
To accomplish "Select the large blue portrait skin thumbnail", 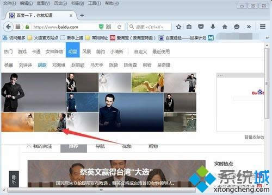I will [x=131, y=112].
